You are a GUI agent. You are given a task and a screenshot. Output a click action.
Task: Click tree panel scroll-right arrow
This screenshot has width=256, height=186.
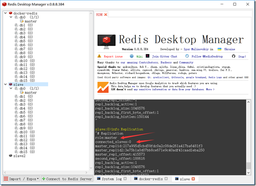(86, 173)
